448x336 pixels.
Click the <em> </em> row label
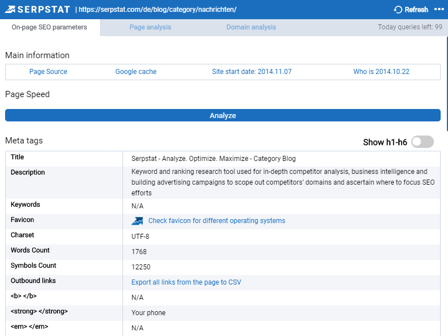(29, 326)
